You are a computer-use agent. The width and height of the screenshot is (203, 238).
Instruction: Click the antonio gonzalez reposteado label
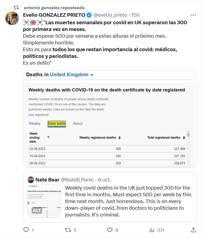pos(54,8)
